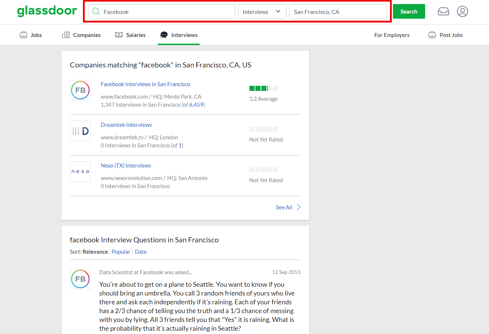The width and height of the screenshot is (489, 334).
Task: Click the Facebook FB company logo
Action: pyautogui.click(x=80, y=90)
